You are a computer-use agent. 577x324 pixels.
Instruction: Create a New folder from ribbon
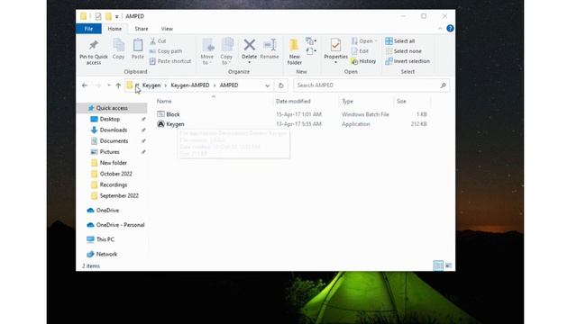pos(295,52)
